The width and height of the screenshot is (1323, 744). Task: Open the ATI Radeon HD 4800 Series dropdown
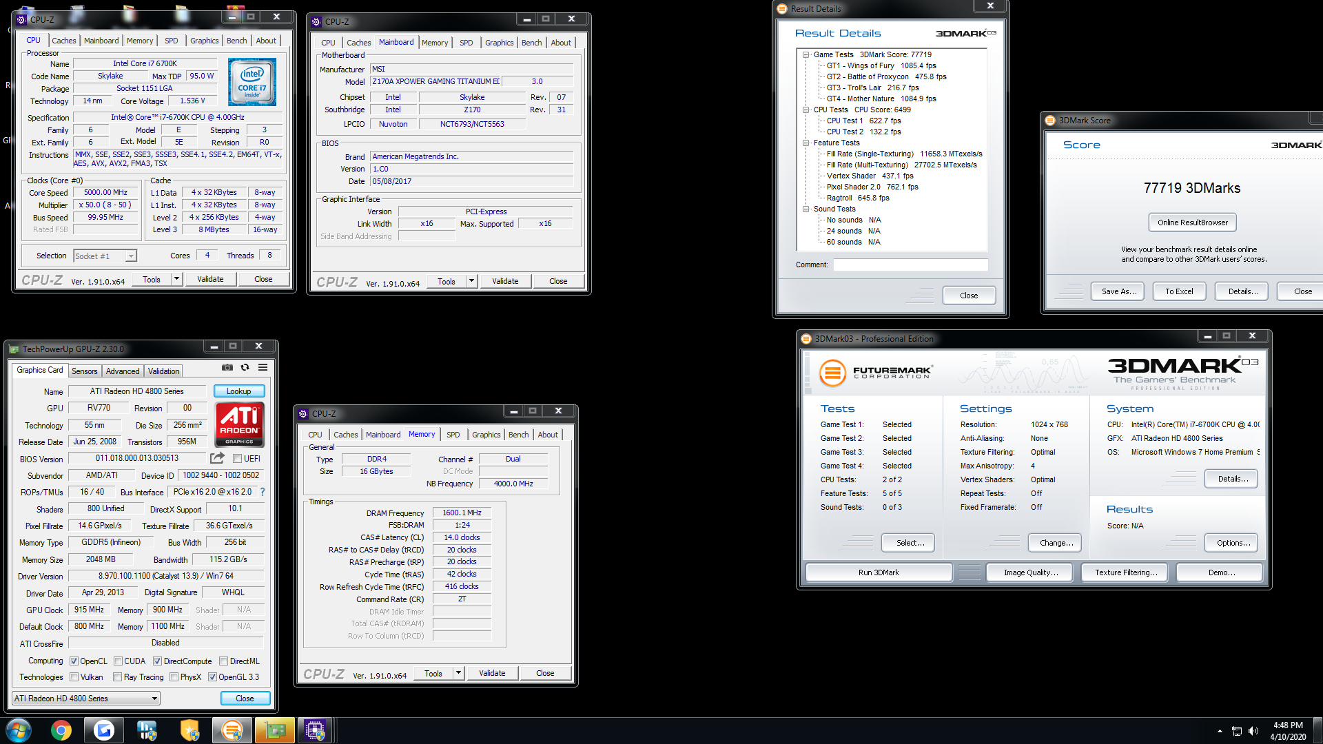86,698
